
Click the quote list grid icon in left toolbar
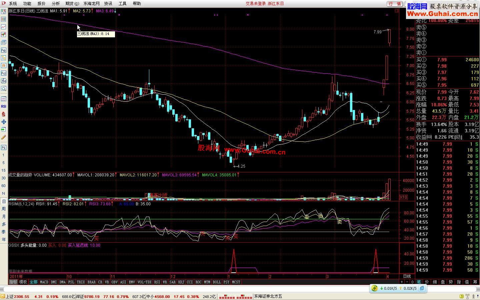pyautogui.click(x=4, y=19)
